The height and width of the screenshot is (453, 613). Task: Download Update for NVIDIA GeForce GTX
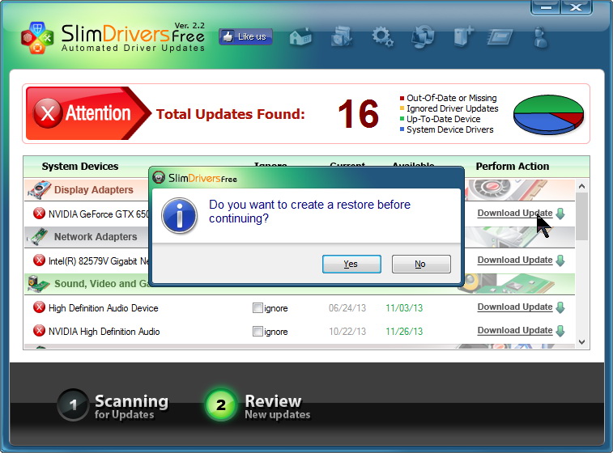(x=515, y=214)
